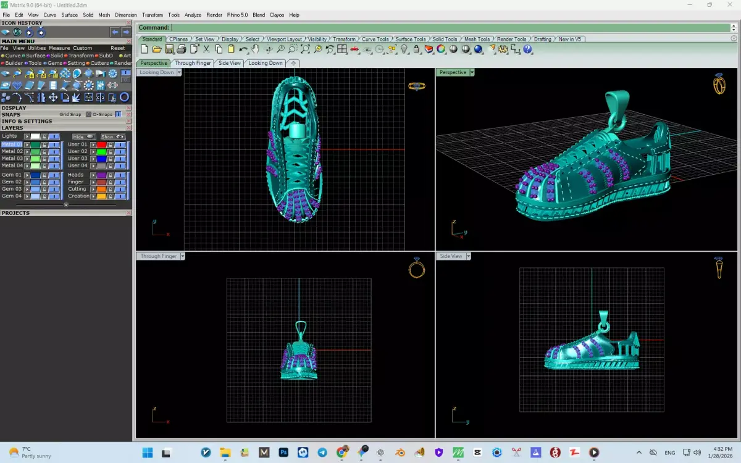This screenshot has height=463, width=741.
Task: Switch to the Curve Tools toolbar tab
Action: pos(375,39)
